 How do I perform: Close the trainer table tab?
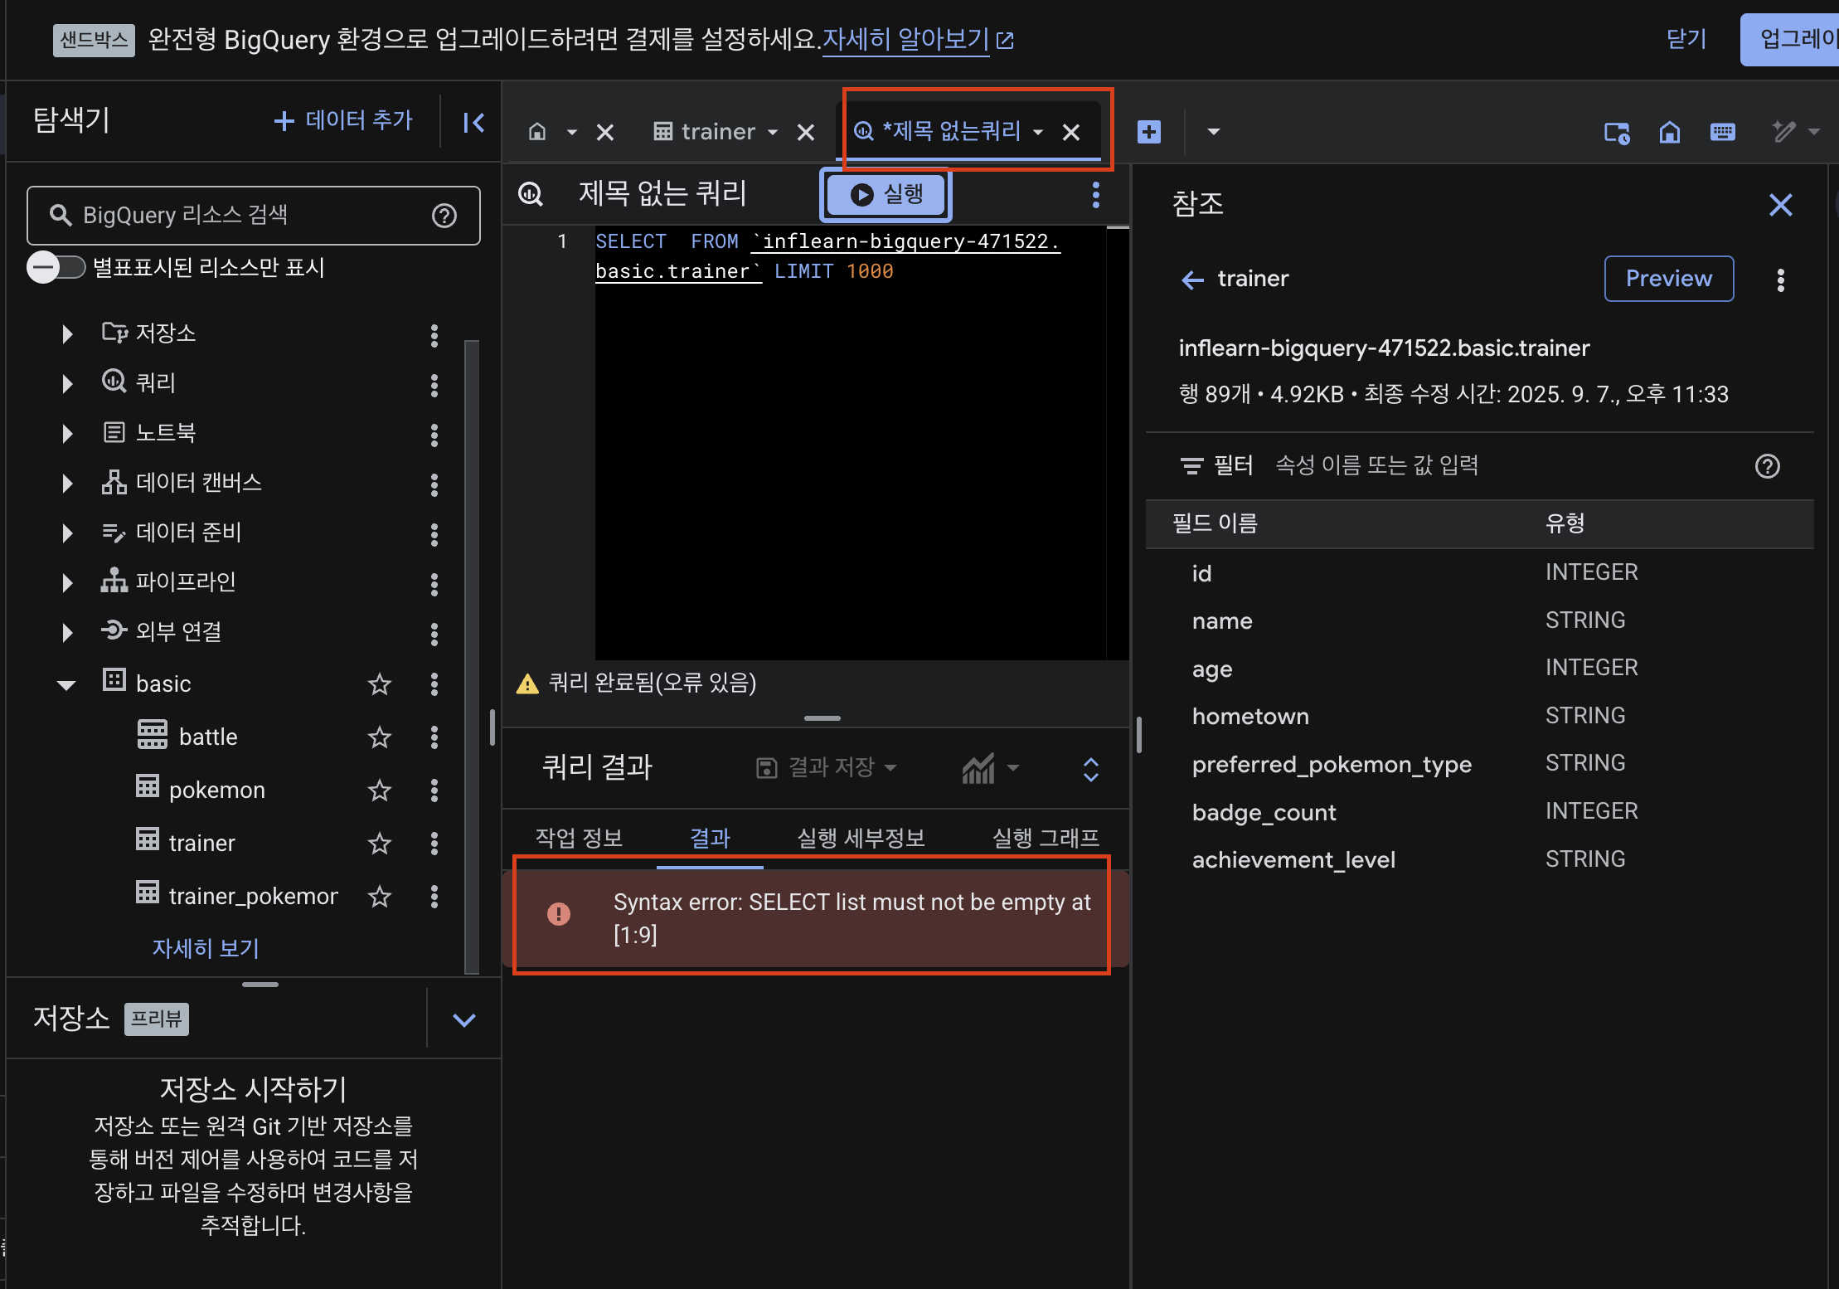(x=806, y=132)
